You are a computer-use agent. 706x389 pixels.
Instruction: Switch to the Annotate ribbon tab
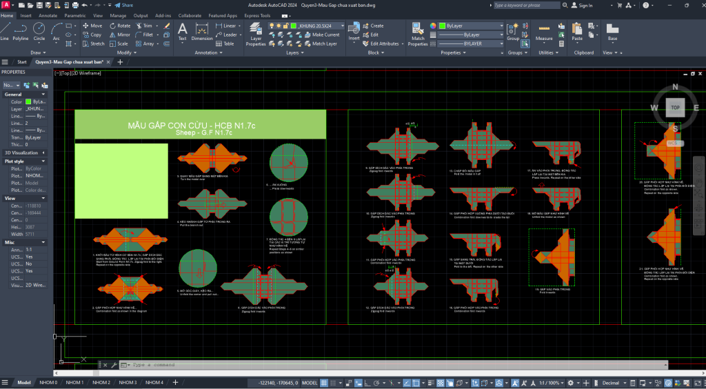click(x=48, y=15)
